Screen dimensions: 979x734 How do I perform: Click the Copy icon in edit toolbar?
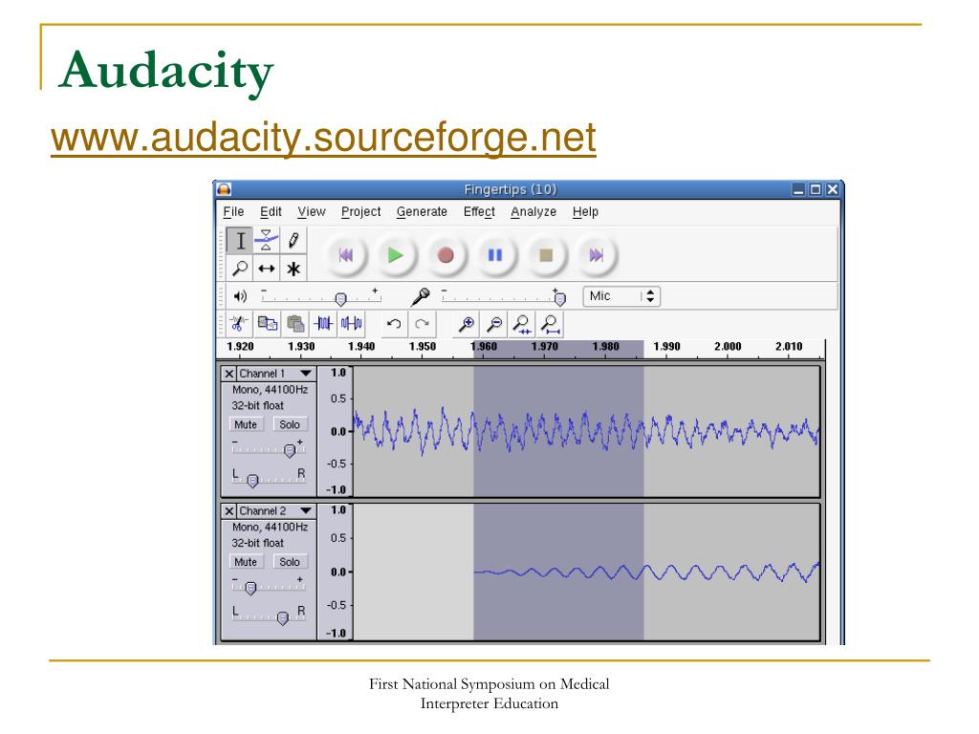[x=268, y=323]
